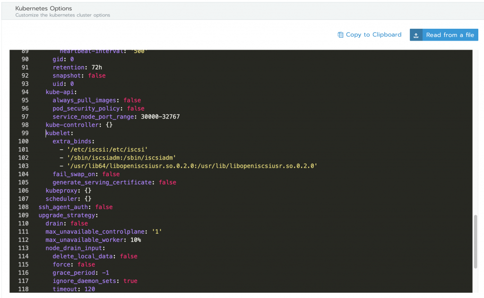Click the 'gid: 0' line
Viewport: 484px width, 298px height.
pyautogui.click(x=63, y=59)
